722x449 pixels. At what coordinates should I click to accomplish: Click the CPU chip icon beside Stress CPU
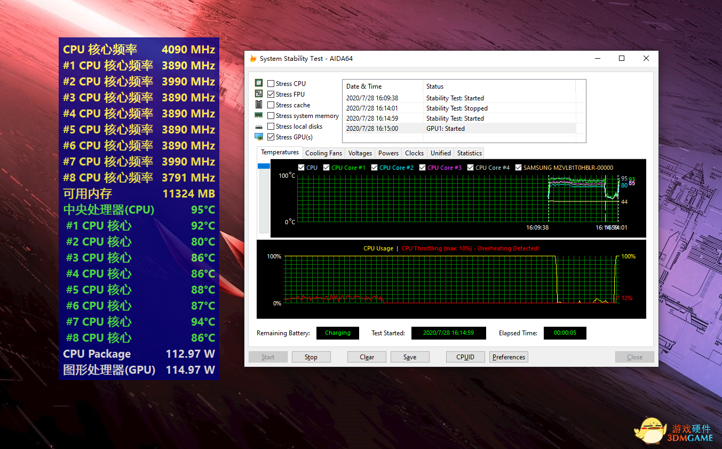click(x=259, y=83)
